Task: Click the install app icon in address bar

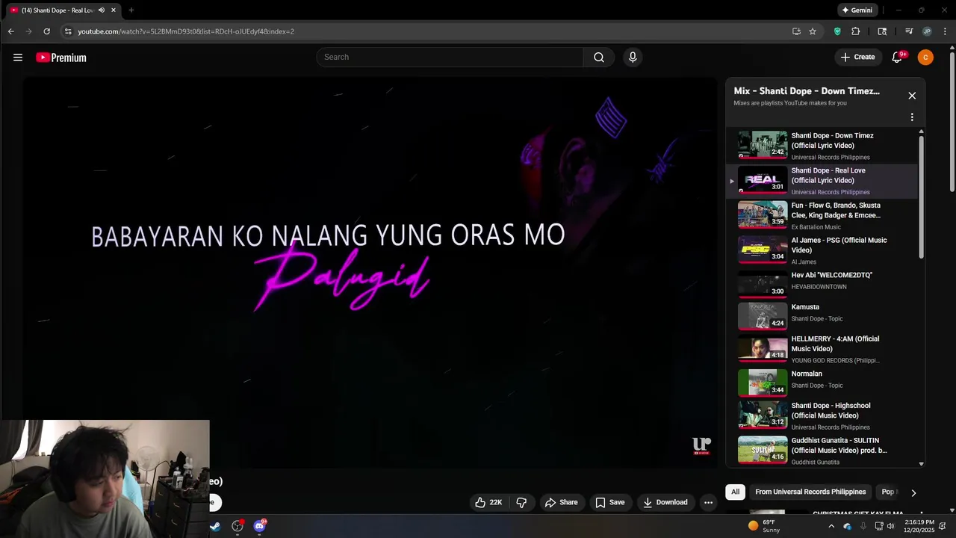Action: point(796,31)
